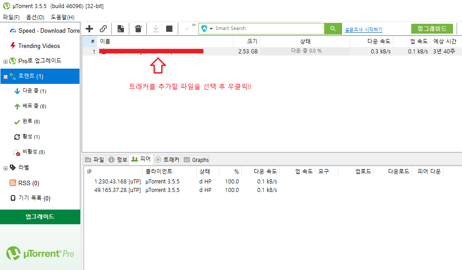Sort peers by IP column header

[114, 171]
